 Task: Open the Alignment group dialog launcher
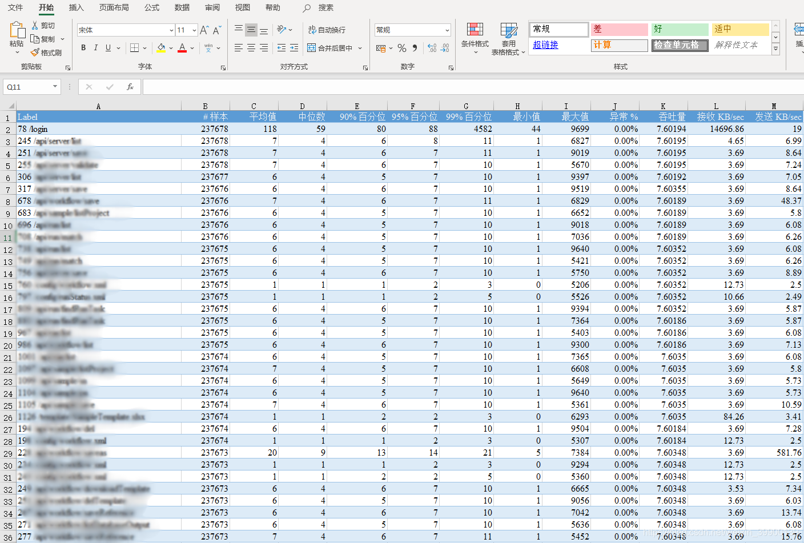click(365, 67)
